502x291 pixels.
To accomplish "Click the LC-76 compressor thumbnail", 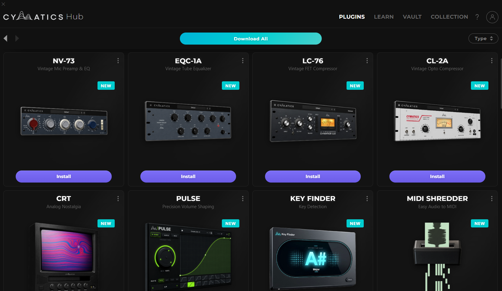I will (x=313, y=121).
